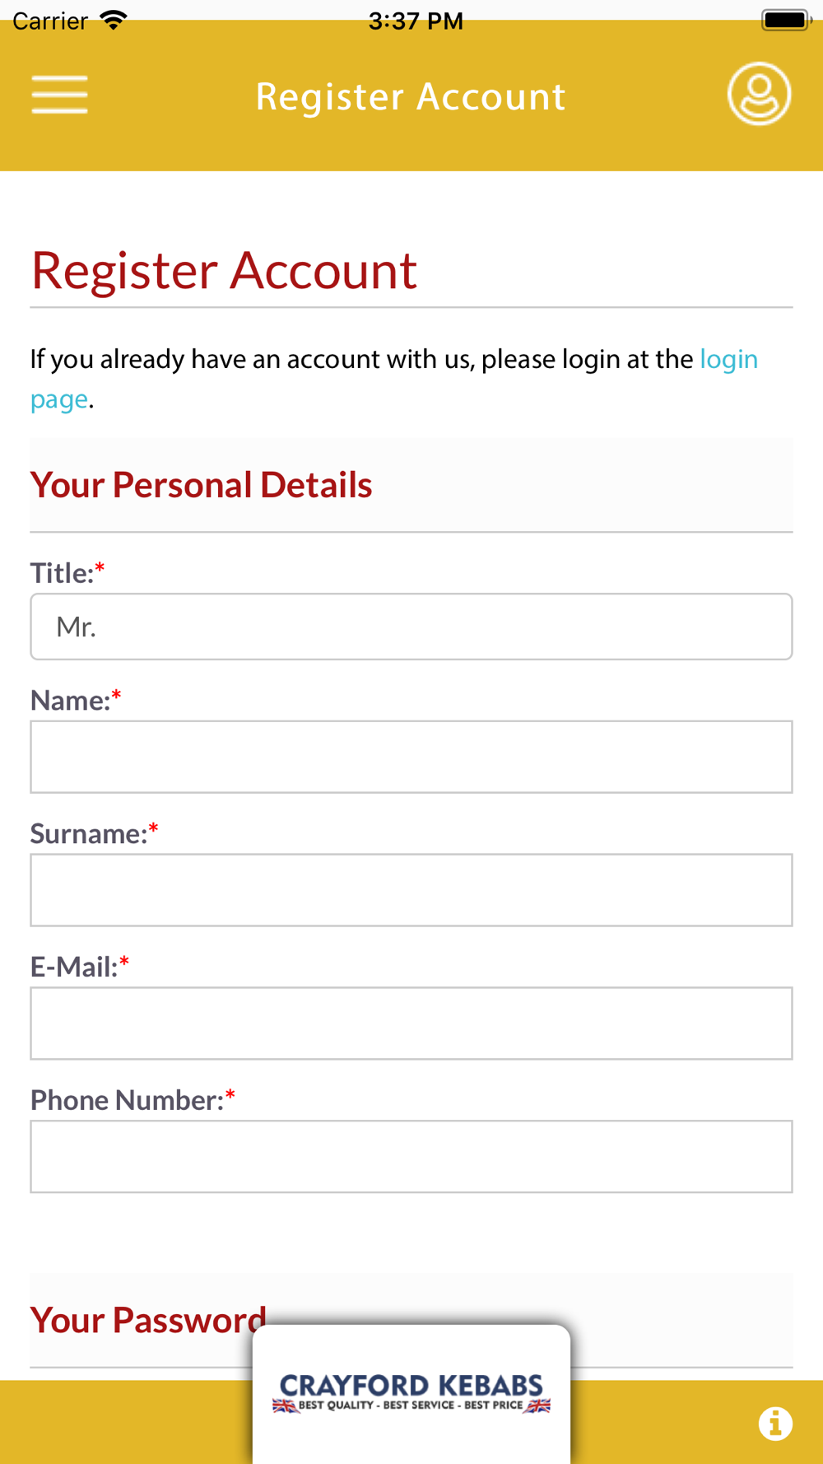The height and width of the screenshot is (1464, 823).
Task: Tap the Register Account header title
Action: coord(411,96)
